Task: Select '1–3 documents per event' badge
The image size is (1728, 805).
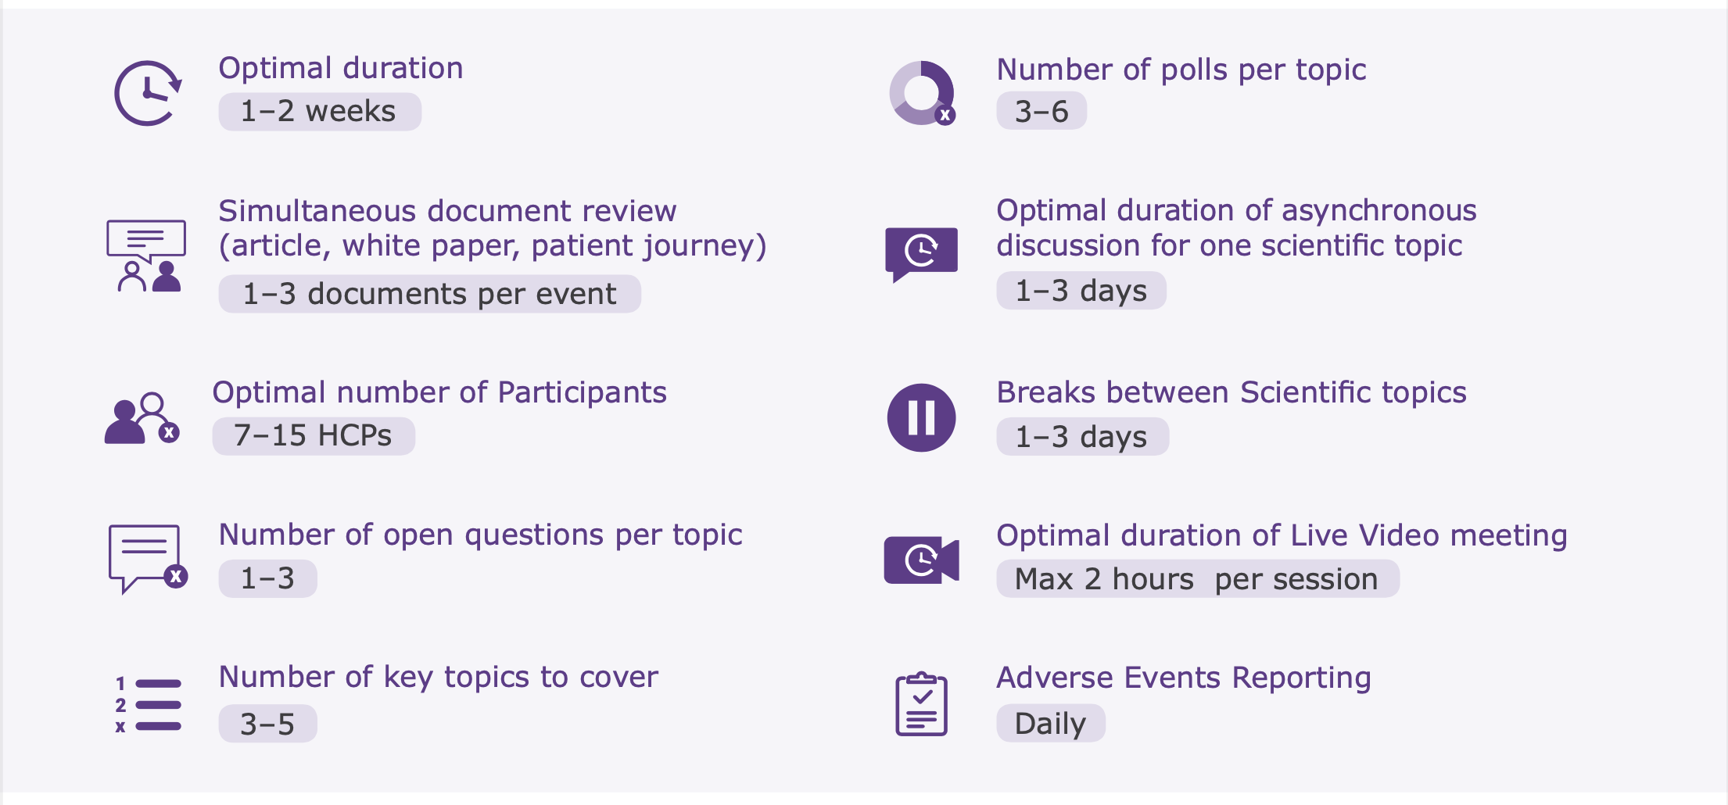Action: point(430,294)
